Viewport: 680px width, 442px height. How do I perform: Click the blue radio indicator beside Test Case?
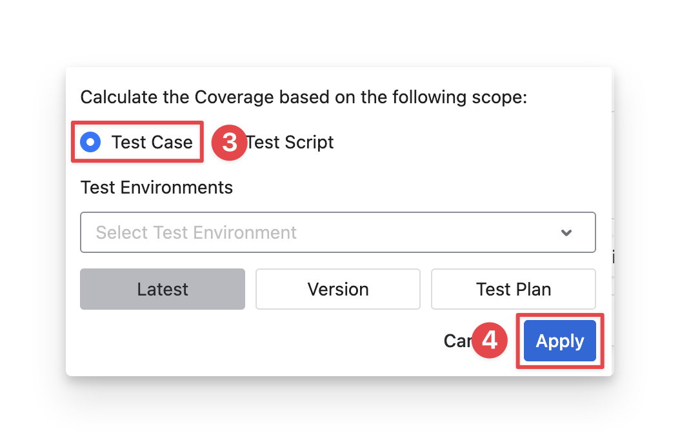pyautogui.click(x=90, y=142)
